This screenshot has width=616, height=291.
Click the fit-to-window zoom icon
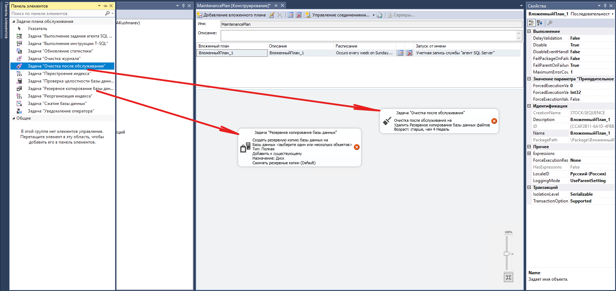[509, 277]
